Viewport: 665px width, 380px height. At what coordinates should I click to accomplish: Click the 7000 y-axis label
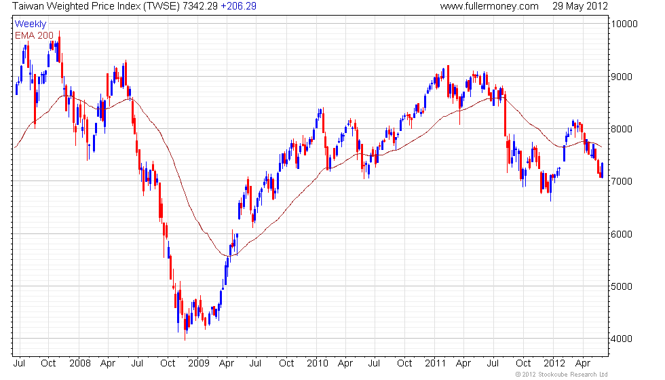point(622,181)
